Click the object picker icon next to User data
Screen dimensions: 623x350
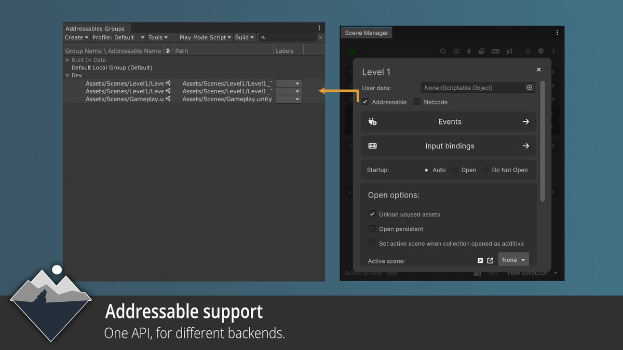(x=530, y=88)
